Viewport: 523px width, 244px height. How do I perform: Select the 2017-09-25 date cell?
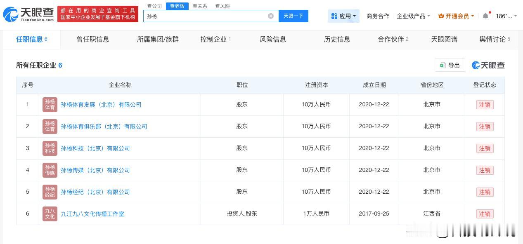point(374,213)
